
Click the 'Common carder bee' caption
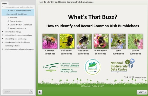coord(50,52)
